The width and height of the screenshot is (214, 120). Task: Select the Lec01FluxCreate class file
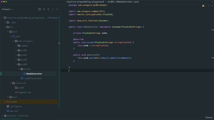pyautogui.click(x=32, y=78)
